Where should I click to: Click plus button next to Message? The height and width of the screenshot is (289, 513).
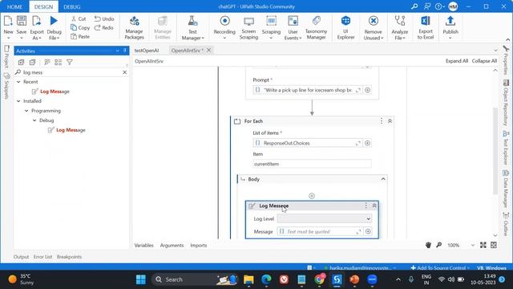click(368, 232)
